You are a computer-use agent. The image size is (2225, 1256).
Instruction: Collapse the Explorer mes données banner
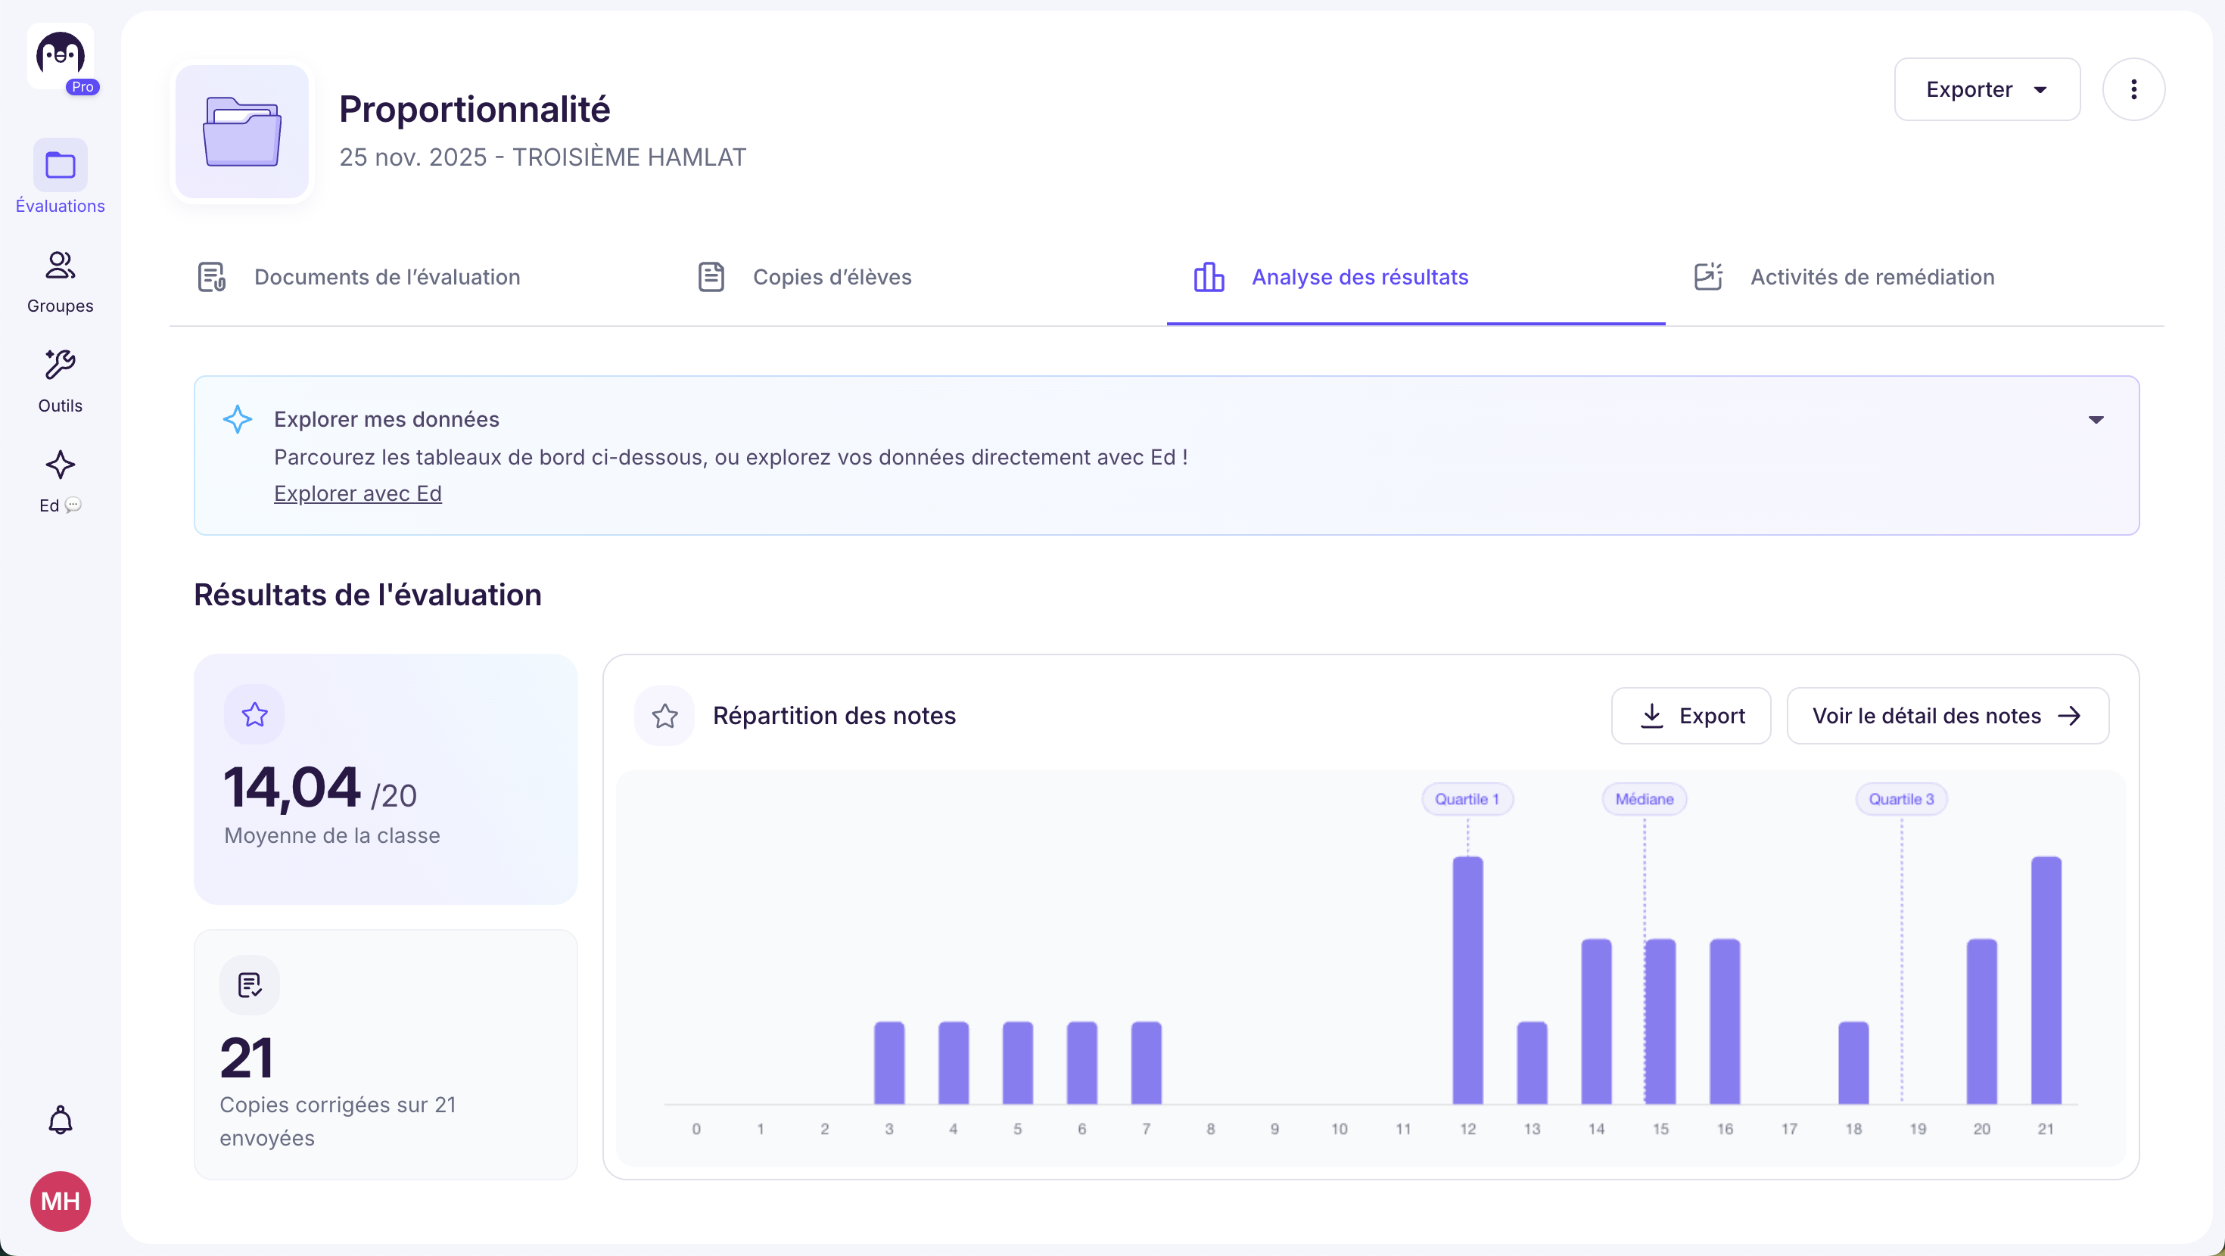(2096, 419)
